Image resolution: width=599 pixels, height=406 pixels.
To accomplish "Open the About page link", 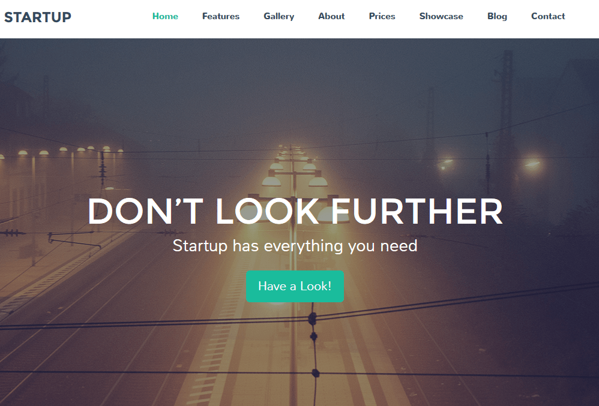I will point(331,16).
